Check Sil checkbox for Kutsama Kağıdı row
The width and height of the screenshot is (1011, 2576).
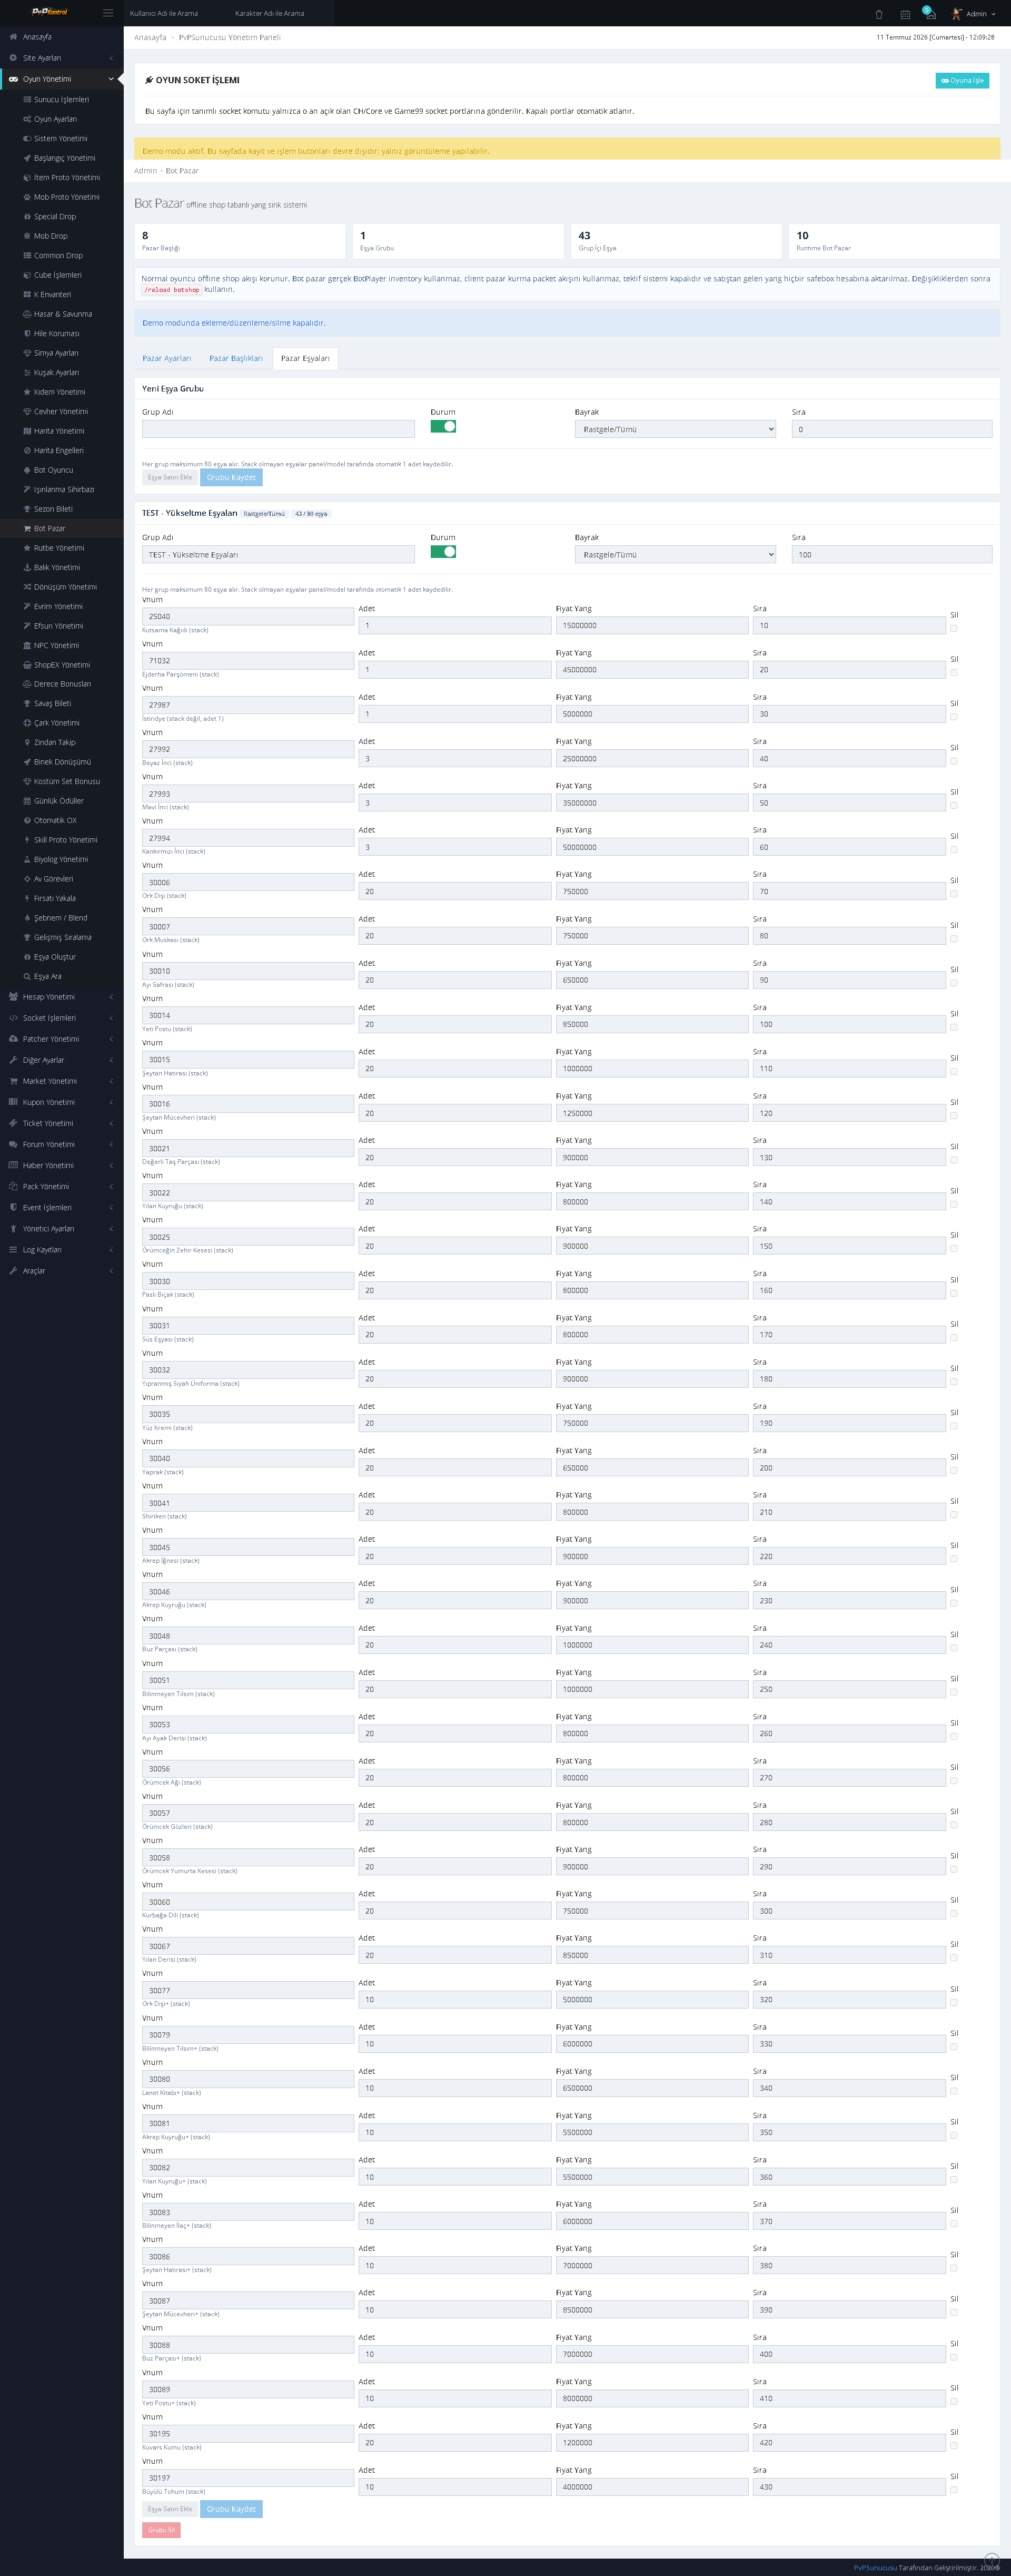tap(954, 628)
